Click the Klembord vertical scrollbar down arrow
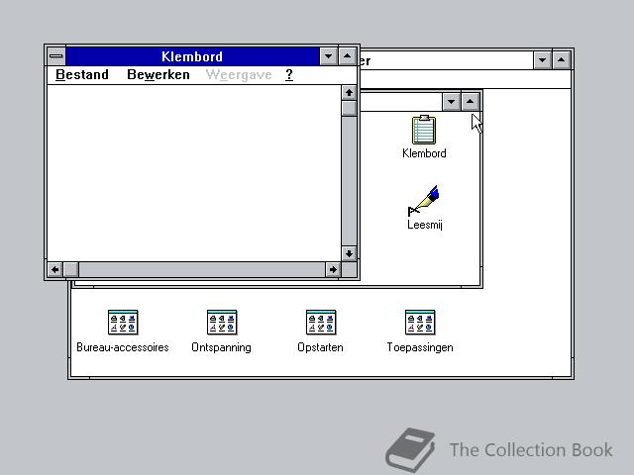 click(x=349, y=253)
